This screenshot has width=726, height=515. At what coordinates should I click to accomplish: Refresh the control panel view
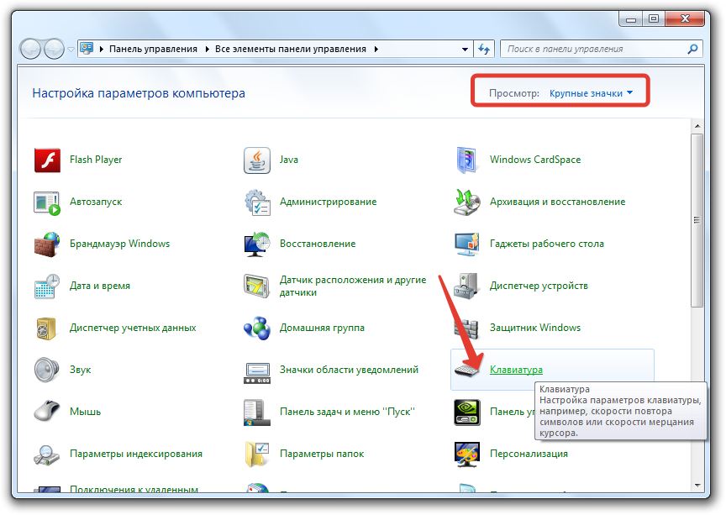pyautogui.click(x=484, y=49)
